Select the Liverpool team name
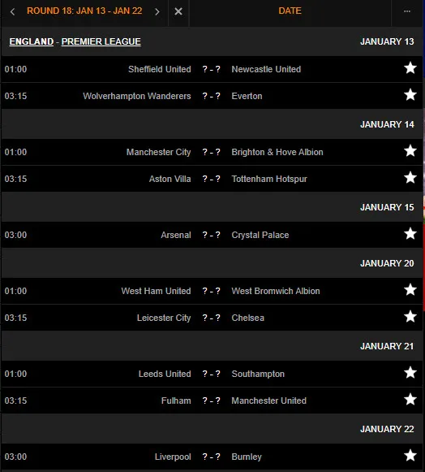This screenshot has width=425, height=472. coord(173,457)
